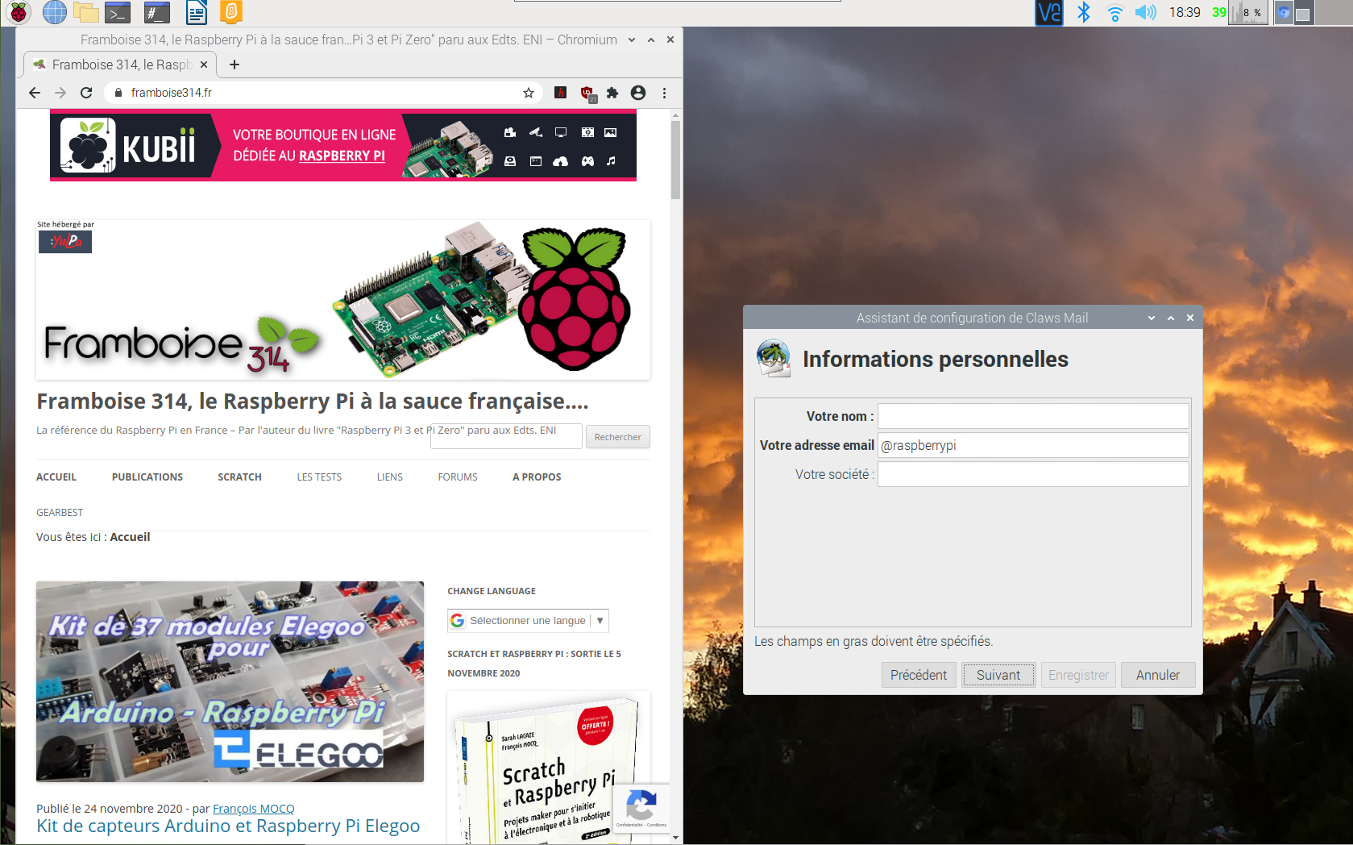The image size is (1353, 845).
Task: Click the music note icon in Kubii banner
Action: [x=611, y=161]
